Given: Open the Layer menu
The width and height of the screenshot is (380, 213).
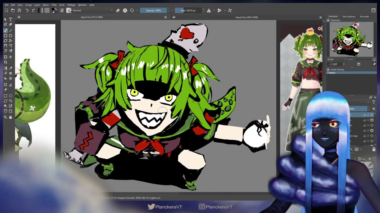Looking at the screenshot, I should pyautogui.click(x=37, y=5).
